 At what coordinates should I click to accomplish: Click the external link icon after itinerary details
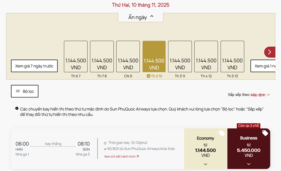[138, 157]
